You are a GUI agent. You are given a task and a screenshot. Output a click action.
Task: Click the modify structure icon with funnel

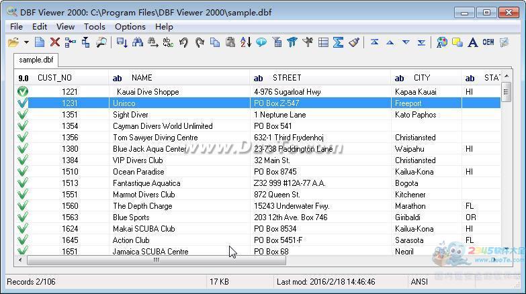tap(86, 42)
